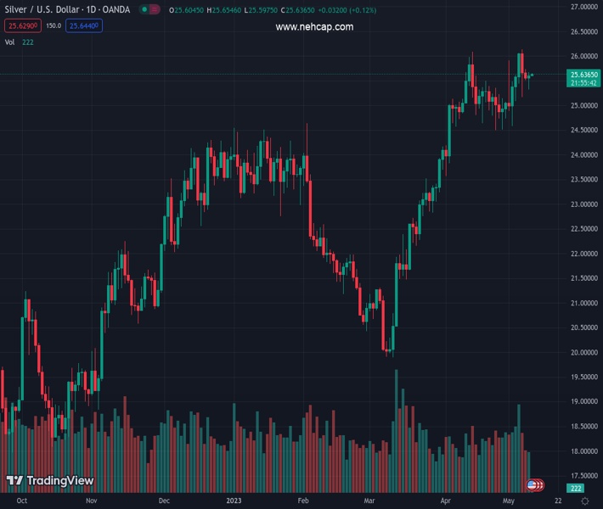603x509 pixels.
Task: Click the Oct label on time axis
Action: point(22,501)
